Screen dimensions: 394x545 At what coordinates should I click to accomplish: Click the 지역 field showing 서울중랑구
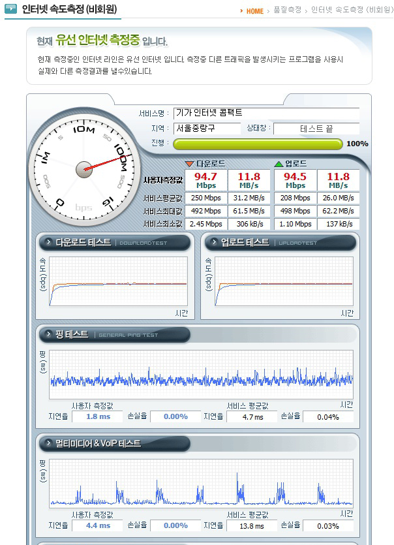tap(206, 129)
